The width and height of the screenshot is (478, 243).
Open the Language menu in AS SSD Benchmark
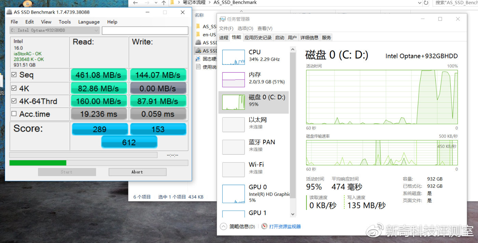(89, 22)
